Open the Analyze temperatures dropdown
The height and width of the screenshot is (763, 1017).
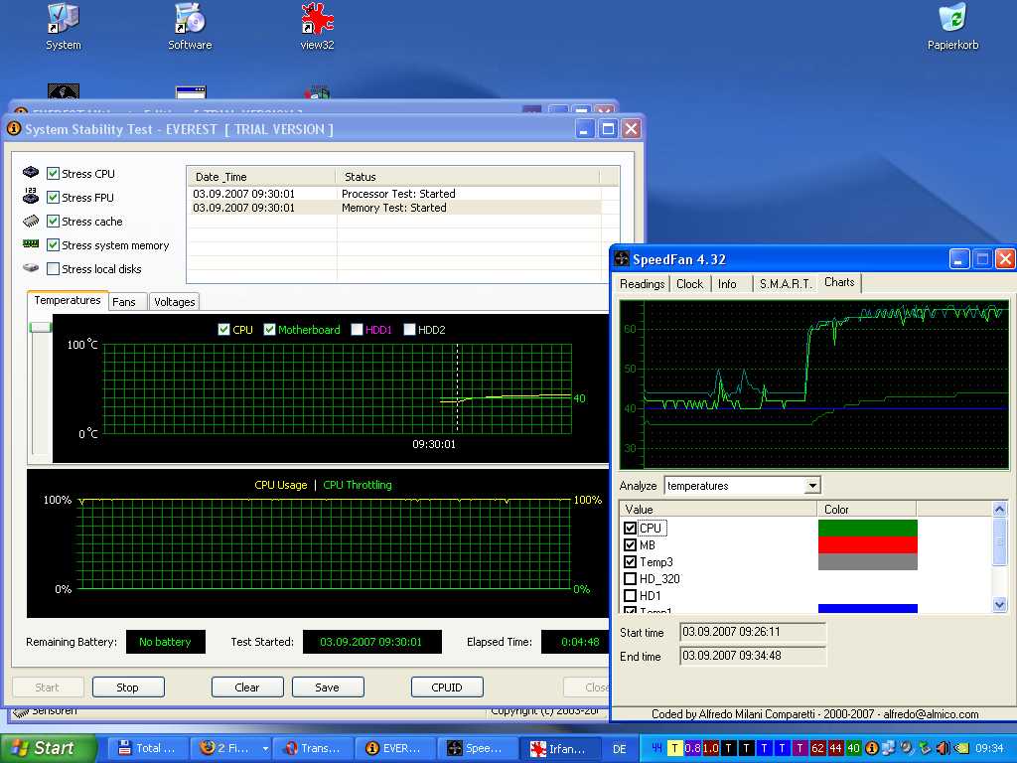(x=812, y=485)
